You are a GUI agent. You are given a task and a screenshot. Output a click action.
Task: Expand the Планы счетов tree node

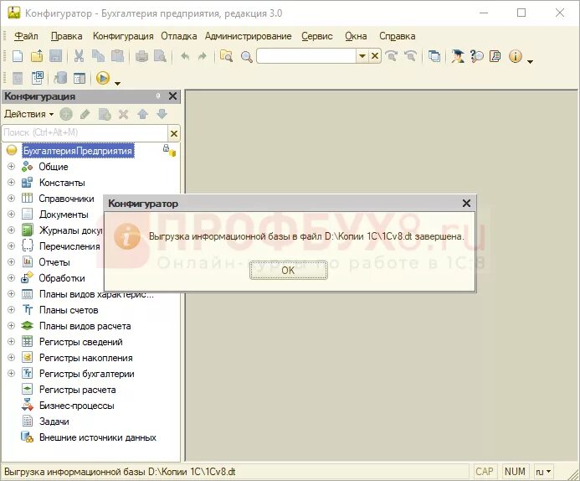11,310
